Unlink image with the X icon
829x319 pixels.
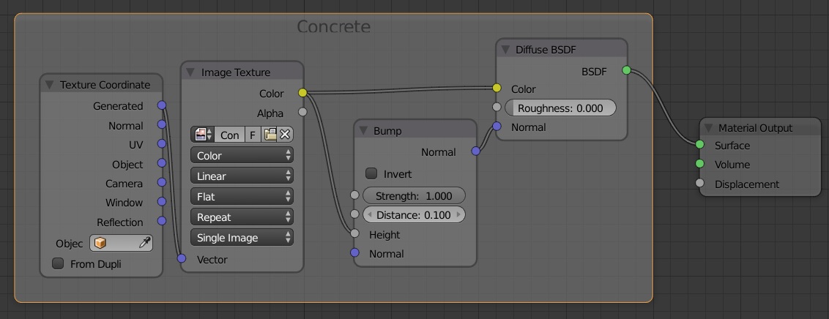[x=286, y=135]
